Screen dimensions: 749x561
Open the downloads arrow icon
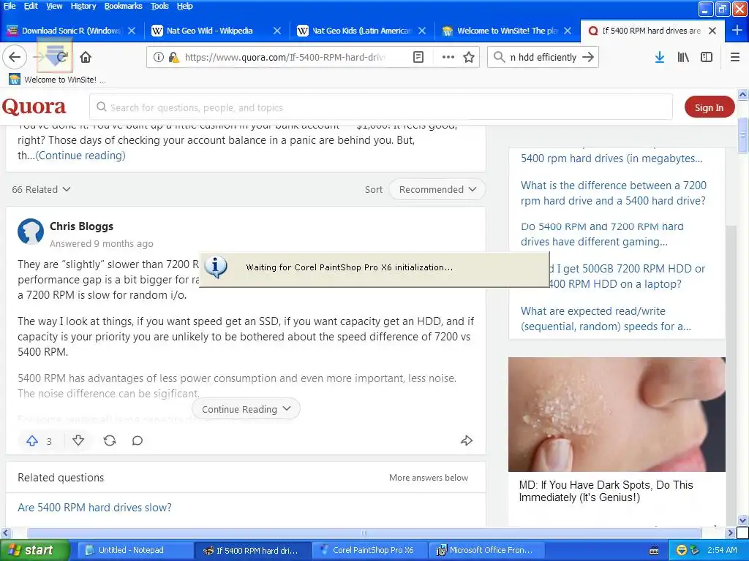tap(659, 57)
